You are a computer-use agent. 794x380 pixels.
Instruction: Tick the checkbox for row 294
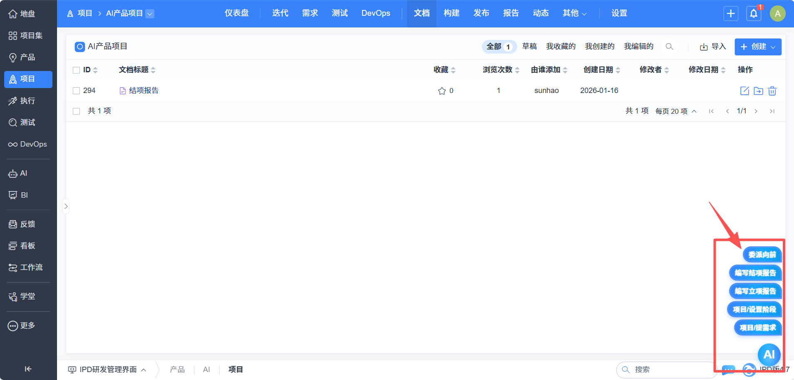tap(77, 91)
